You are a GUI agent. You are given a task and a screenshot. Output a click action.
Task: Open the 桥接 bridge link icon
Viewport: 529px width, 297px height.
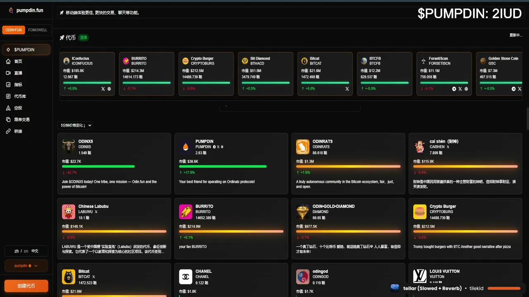[8, 131]
